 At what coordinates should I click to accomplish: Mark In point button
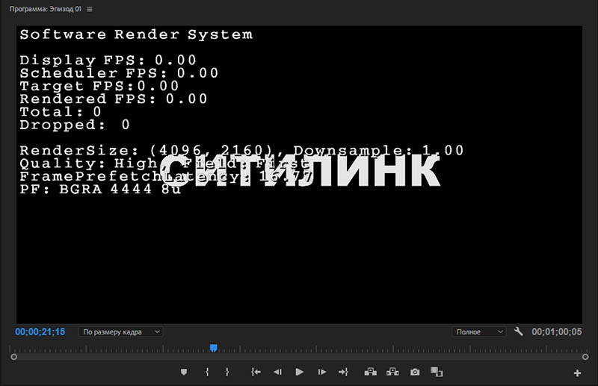coord(207,372)
